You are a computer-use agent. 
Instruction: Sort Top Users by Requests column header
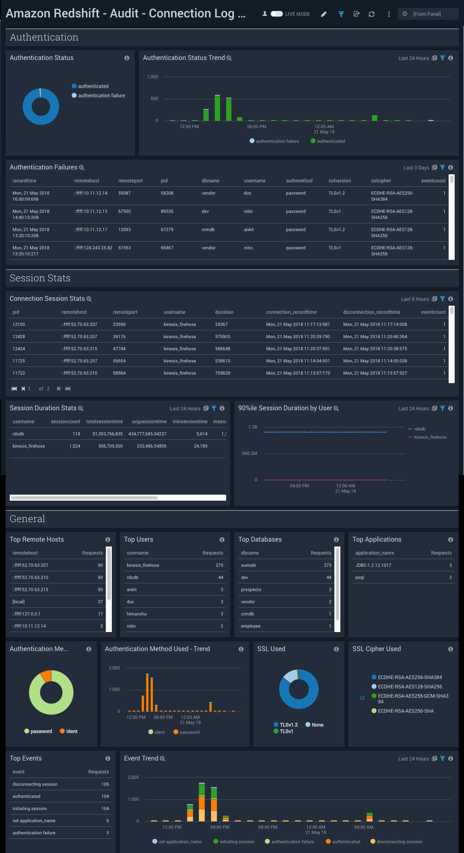coord(213,553)
